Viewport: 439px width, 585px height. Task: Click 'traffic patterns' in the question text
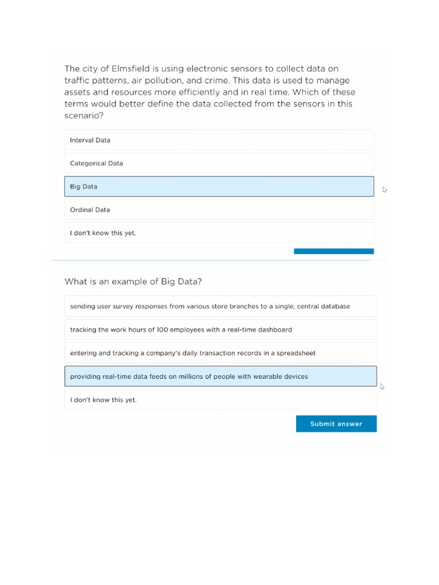[92, 81]
